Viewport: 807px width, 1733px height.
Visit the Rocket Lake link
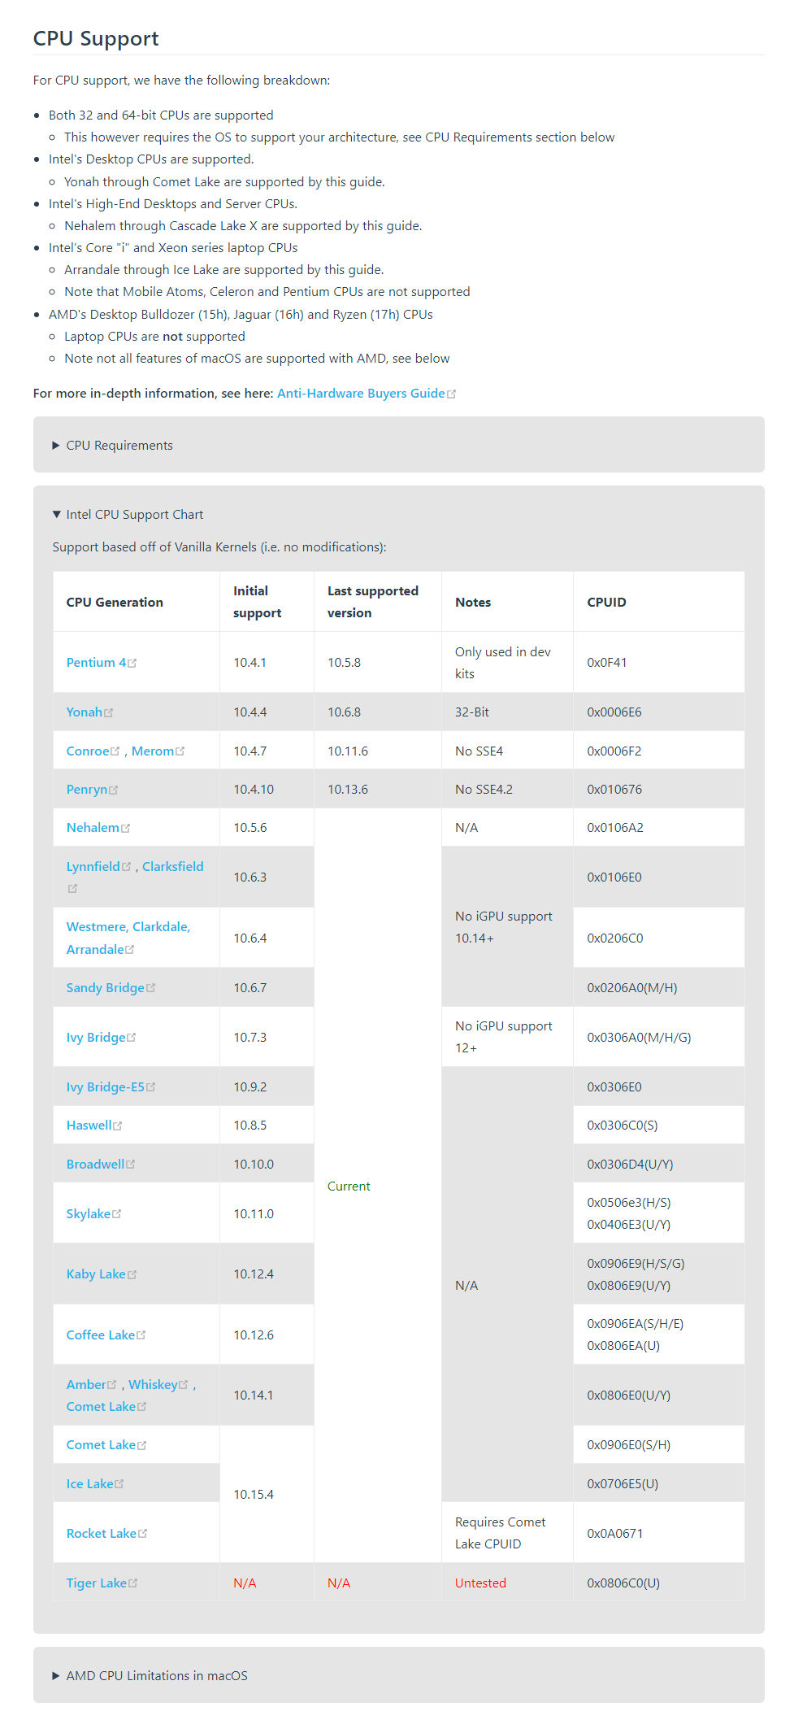[x=101, y=1534]
